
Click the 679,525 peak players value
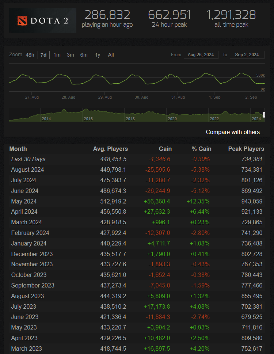click(x=252, y=317)
